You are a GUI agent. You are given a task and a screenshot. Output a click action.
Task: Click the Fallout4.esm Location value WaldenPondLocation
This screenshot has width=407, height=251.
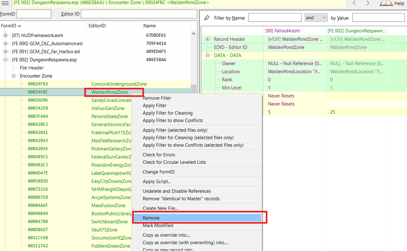(x=294, y=72)
